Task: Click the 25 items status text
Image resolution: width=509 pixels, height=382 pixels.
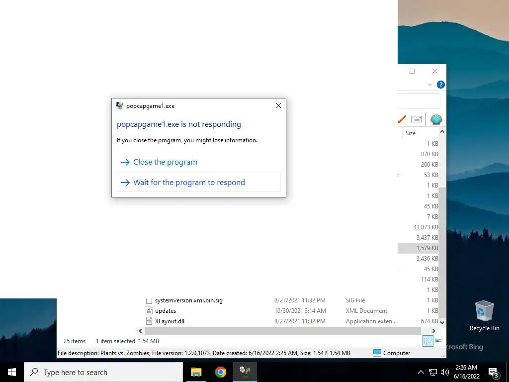Action: pos(75,341)
